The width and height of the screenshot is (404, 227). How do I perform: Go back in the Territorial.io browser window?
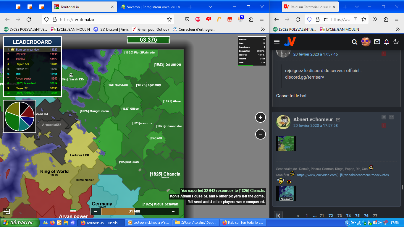(x=7, y=20)
